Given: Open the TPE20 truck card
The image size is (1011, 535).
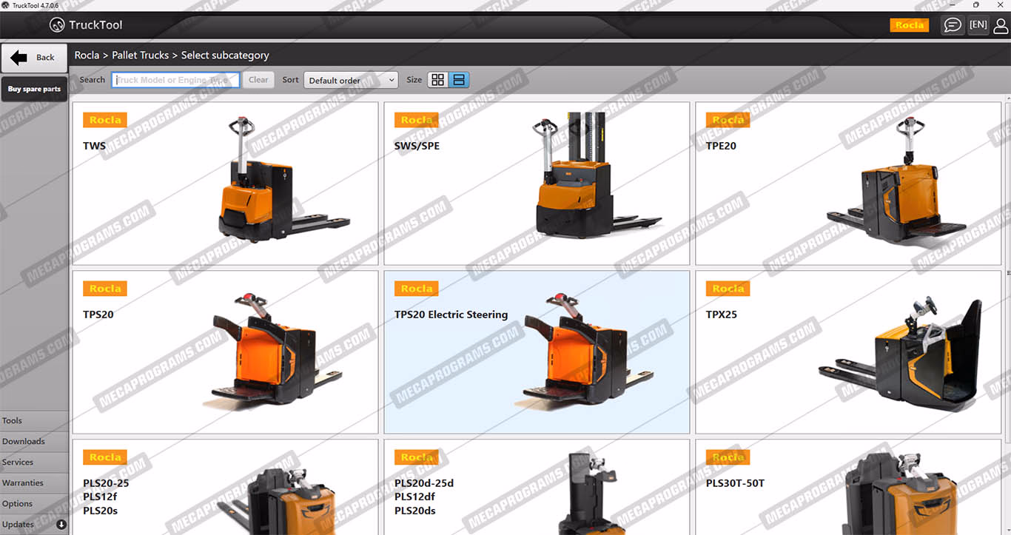Looking at the screenshot, I should pyautogui.click(x=848, y=184).
